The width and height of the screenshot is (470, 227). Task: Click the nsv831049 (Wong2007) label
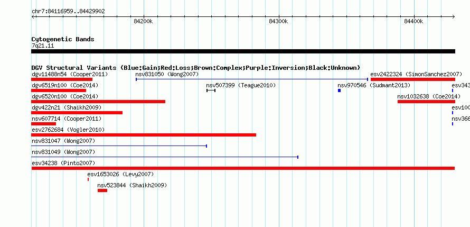pos(63,152)
